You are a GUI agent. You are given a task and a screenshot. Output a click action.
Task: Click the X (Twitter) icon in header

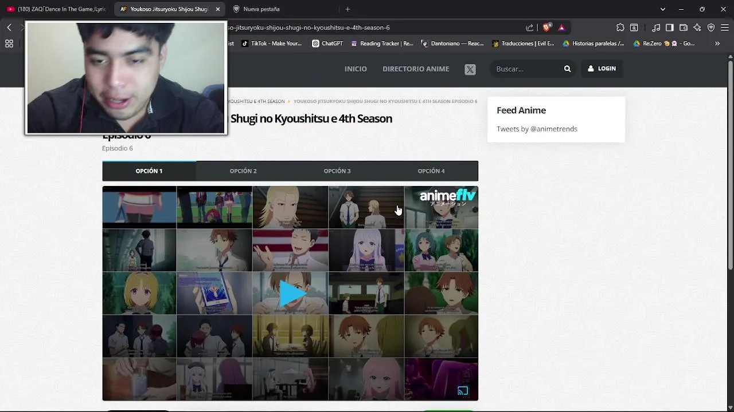(470, 69)
